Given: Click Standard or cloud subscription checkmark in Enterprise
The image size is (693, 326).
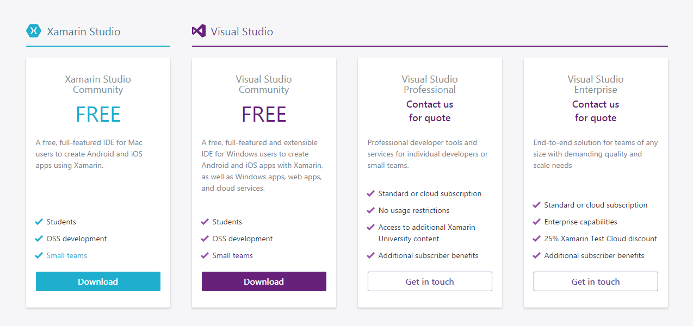Looking at the screenshot, I should click(x=537, y=205).
